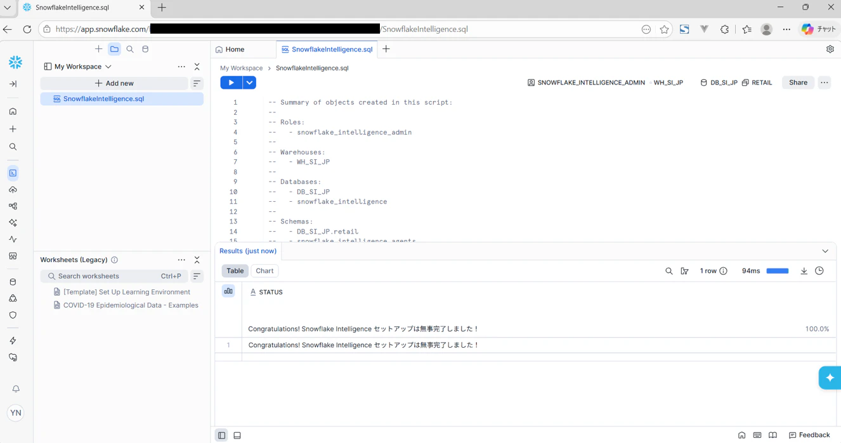Viewport: 841px width, 443px height.
Task: Open the YN user profile avatar
Action: point(16,413)
